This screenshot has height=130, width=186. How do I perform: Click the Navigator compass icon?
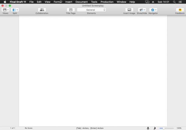153,10
